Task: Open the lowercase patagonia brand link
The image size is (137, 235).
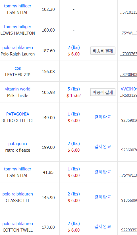Action: (x=18, y=144)
